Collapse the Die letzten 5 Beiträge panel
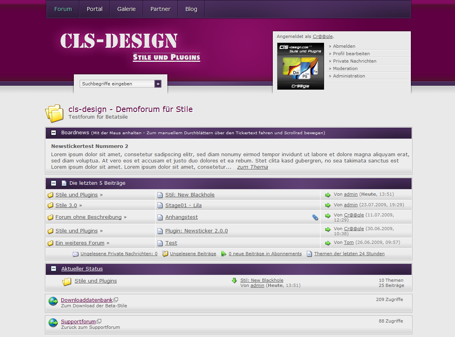455x337 pixels. pyautogui.click(x=54, y=183)
